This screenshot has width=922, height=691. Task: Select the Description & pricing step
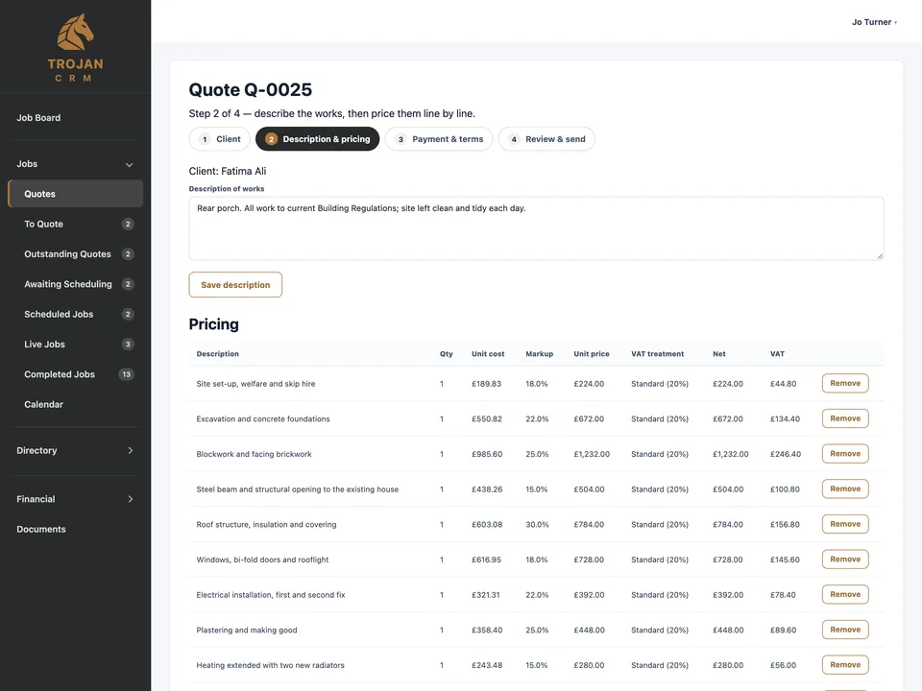click(318, 139)
